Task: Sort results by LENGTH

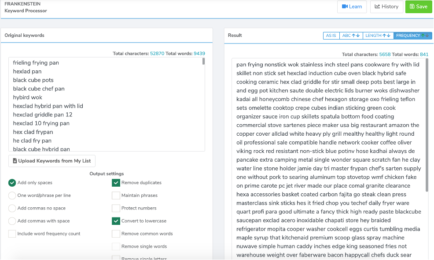Action: 378,36
